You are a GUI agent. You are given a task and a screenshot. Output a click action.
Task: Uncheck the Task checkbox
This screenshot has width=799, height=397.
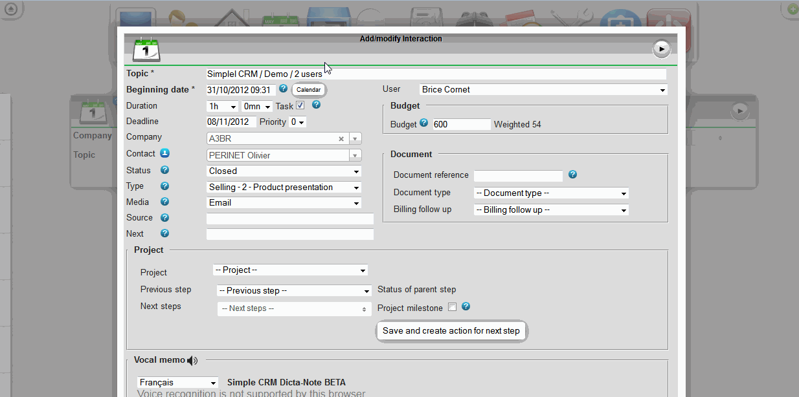[x=300, y=105]
